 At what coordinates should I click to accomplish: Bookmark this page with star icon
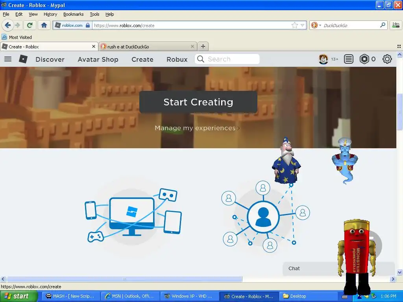(294, 25)
